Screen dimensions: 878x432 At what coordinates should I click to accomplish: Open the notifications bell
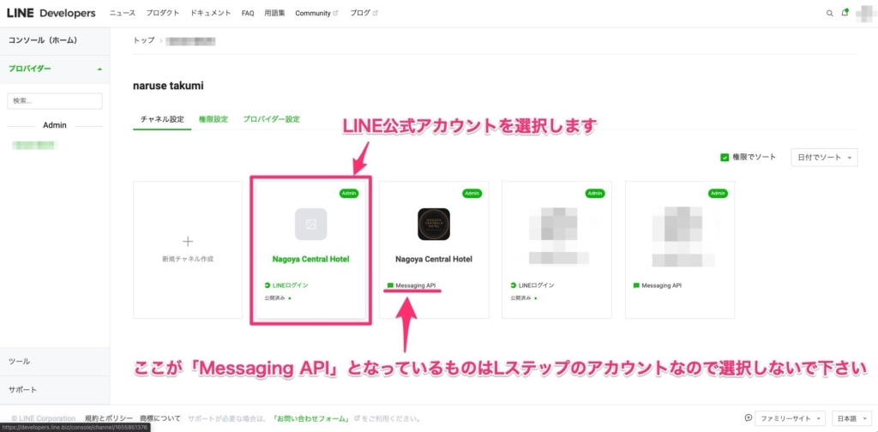[845, 13]
